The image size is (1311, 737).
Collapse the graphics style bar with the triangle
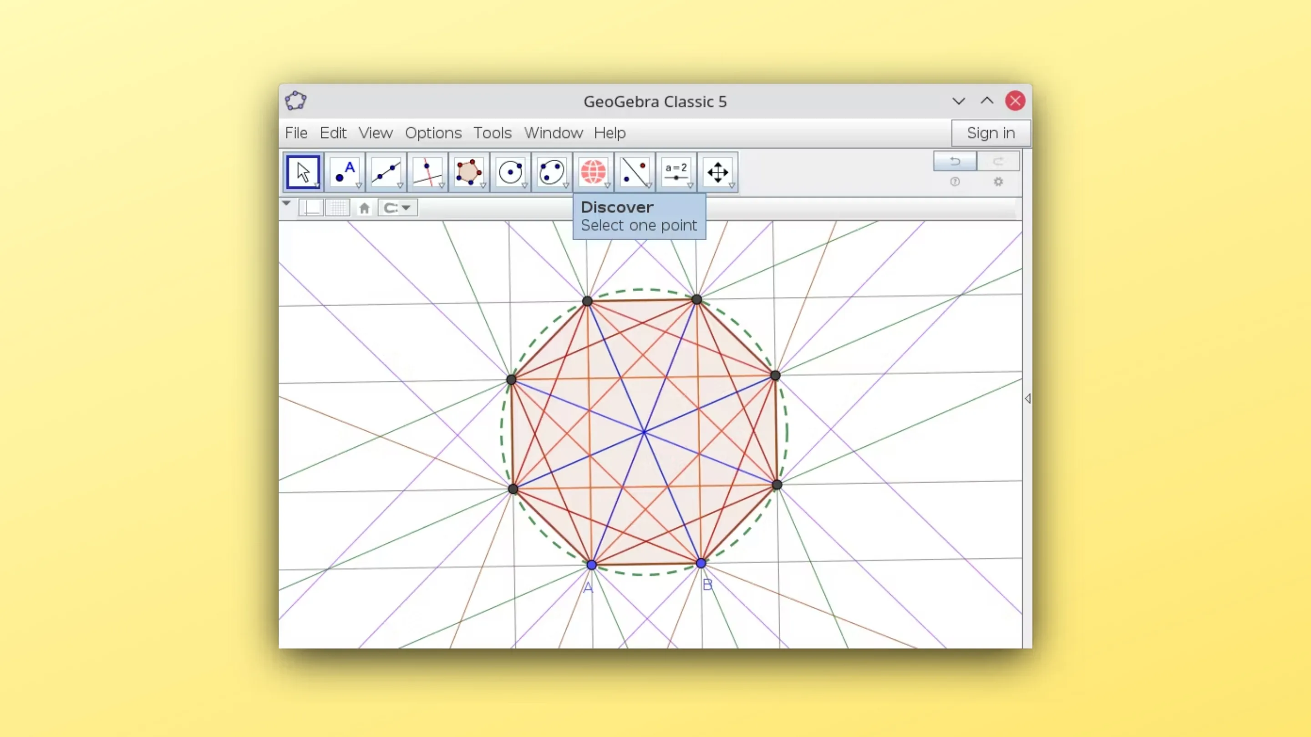[x=286, y=203]
